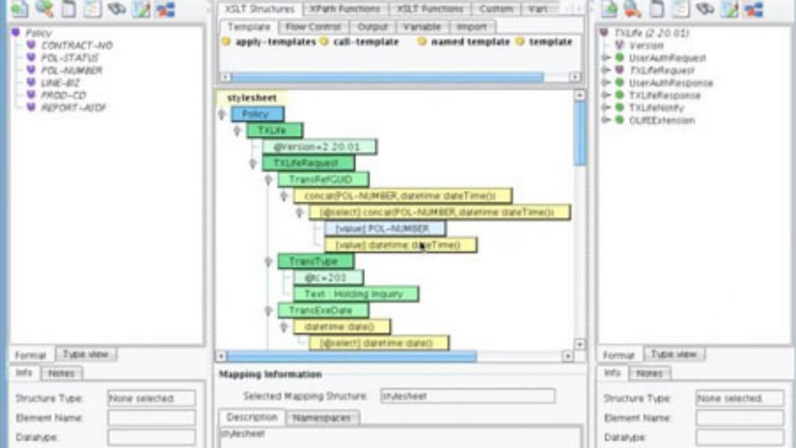This screenshot has height=448, width=796.
Task: Open the Notes tab in the TXLife panel
Action: 650,374
